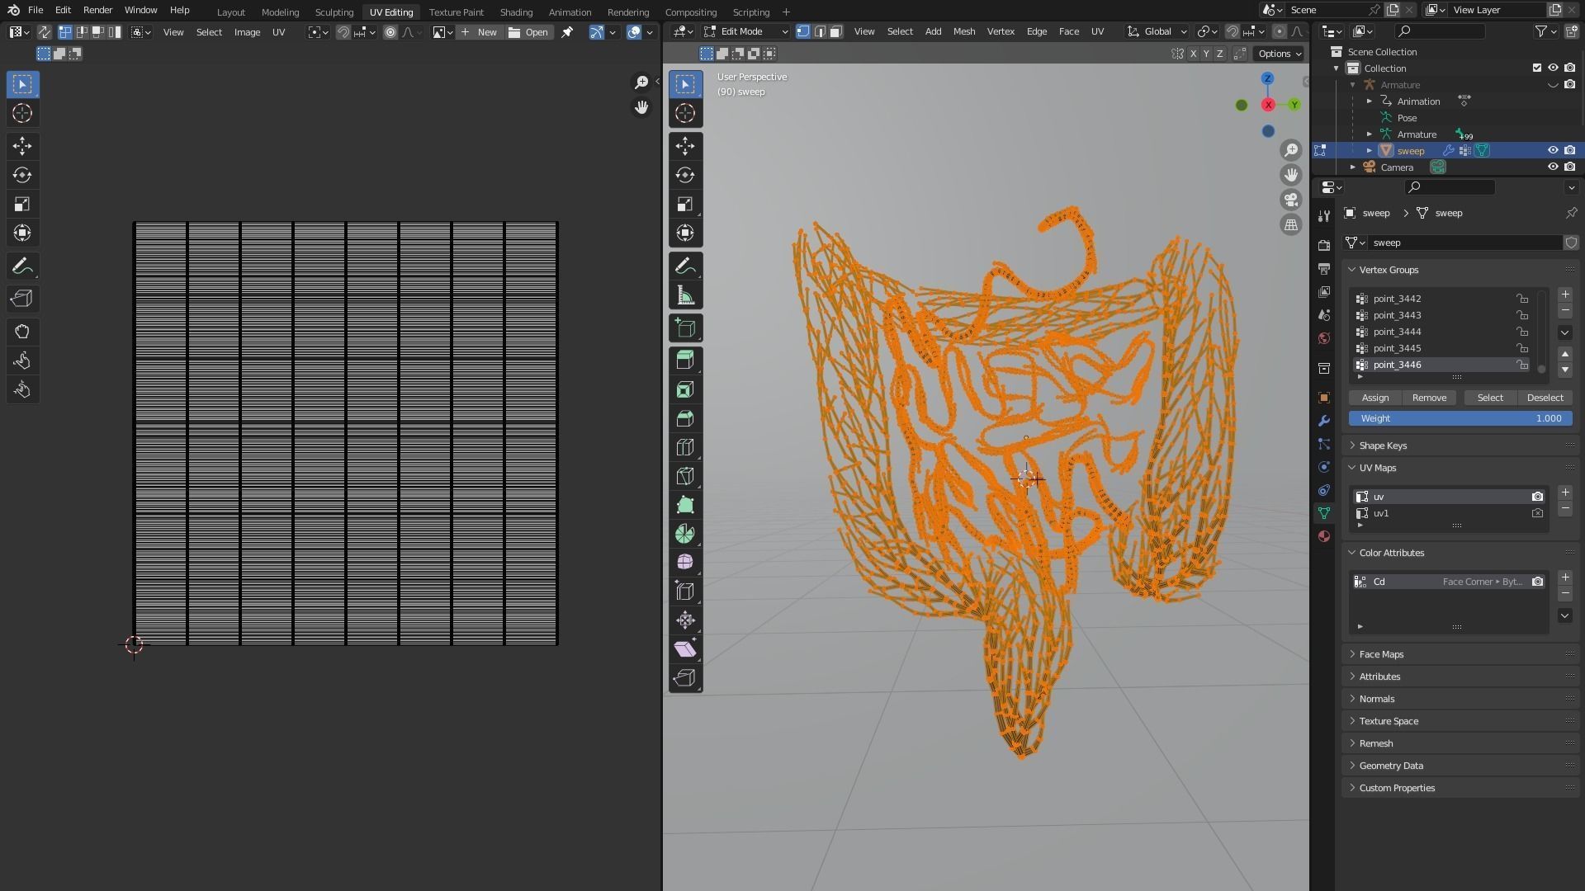
Task: Click the New image button
Action: [x=479, y=32]
